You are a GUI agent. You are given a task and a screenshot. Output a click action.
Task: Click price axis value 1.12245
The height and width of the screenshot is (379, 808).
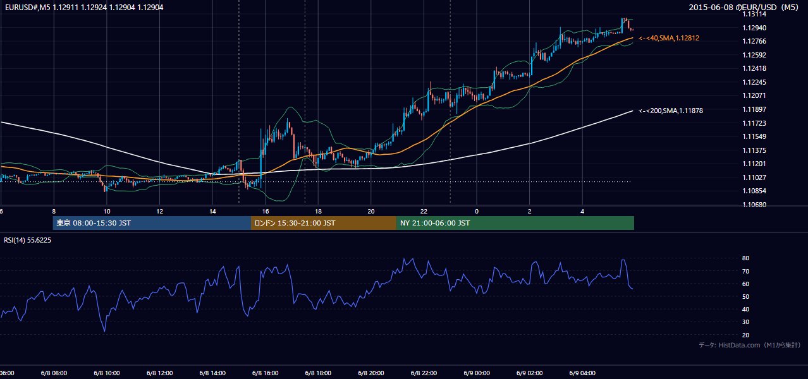tap(754, 82)
